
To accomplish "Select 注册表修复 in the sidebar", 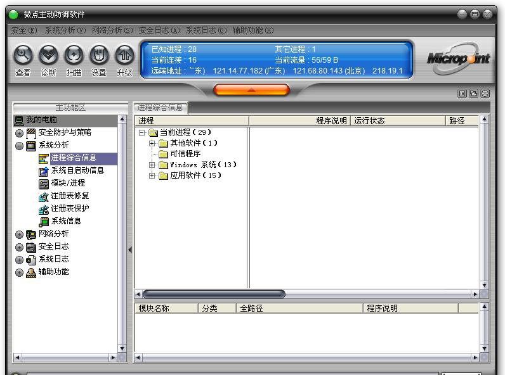I will pyautogui.click(x=70, y=196).
